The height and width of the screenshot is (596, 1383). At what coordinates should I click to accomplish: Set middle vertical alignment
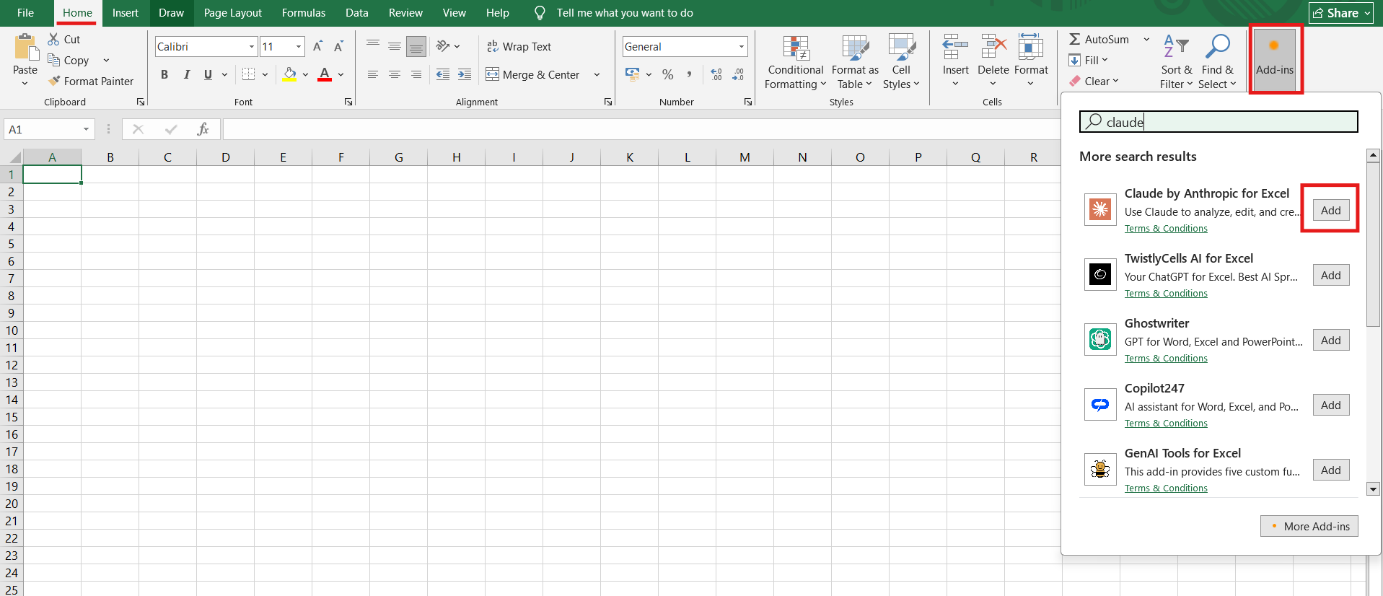tap(395, 46)
